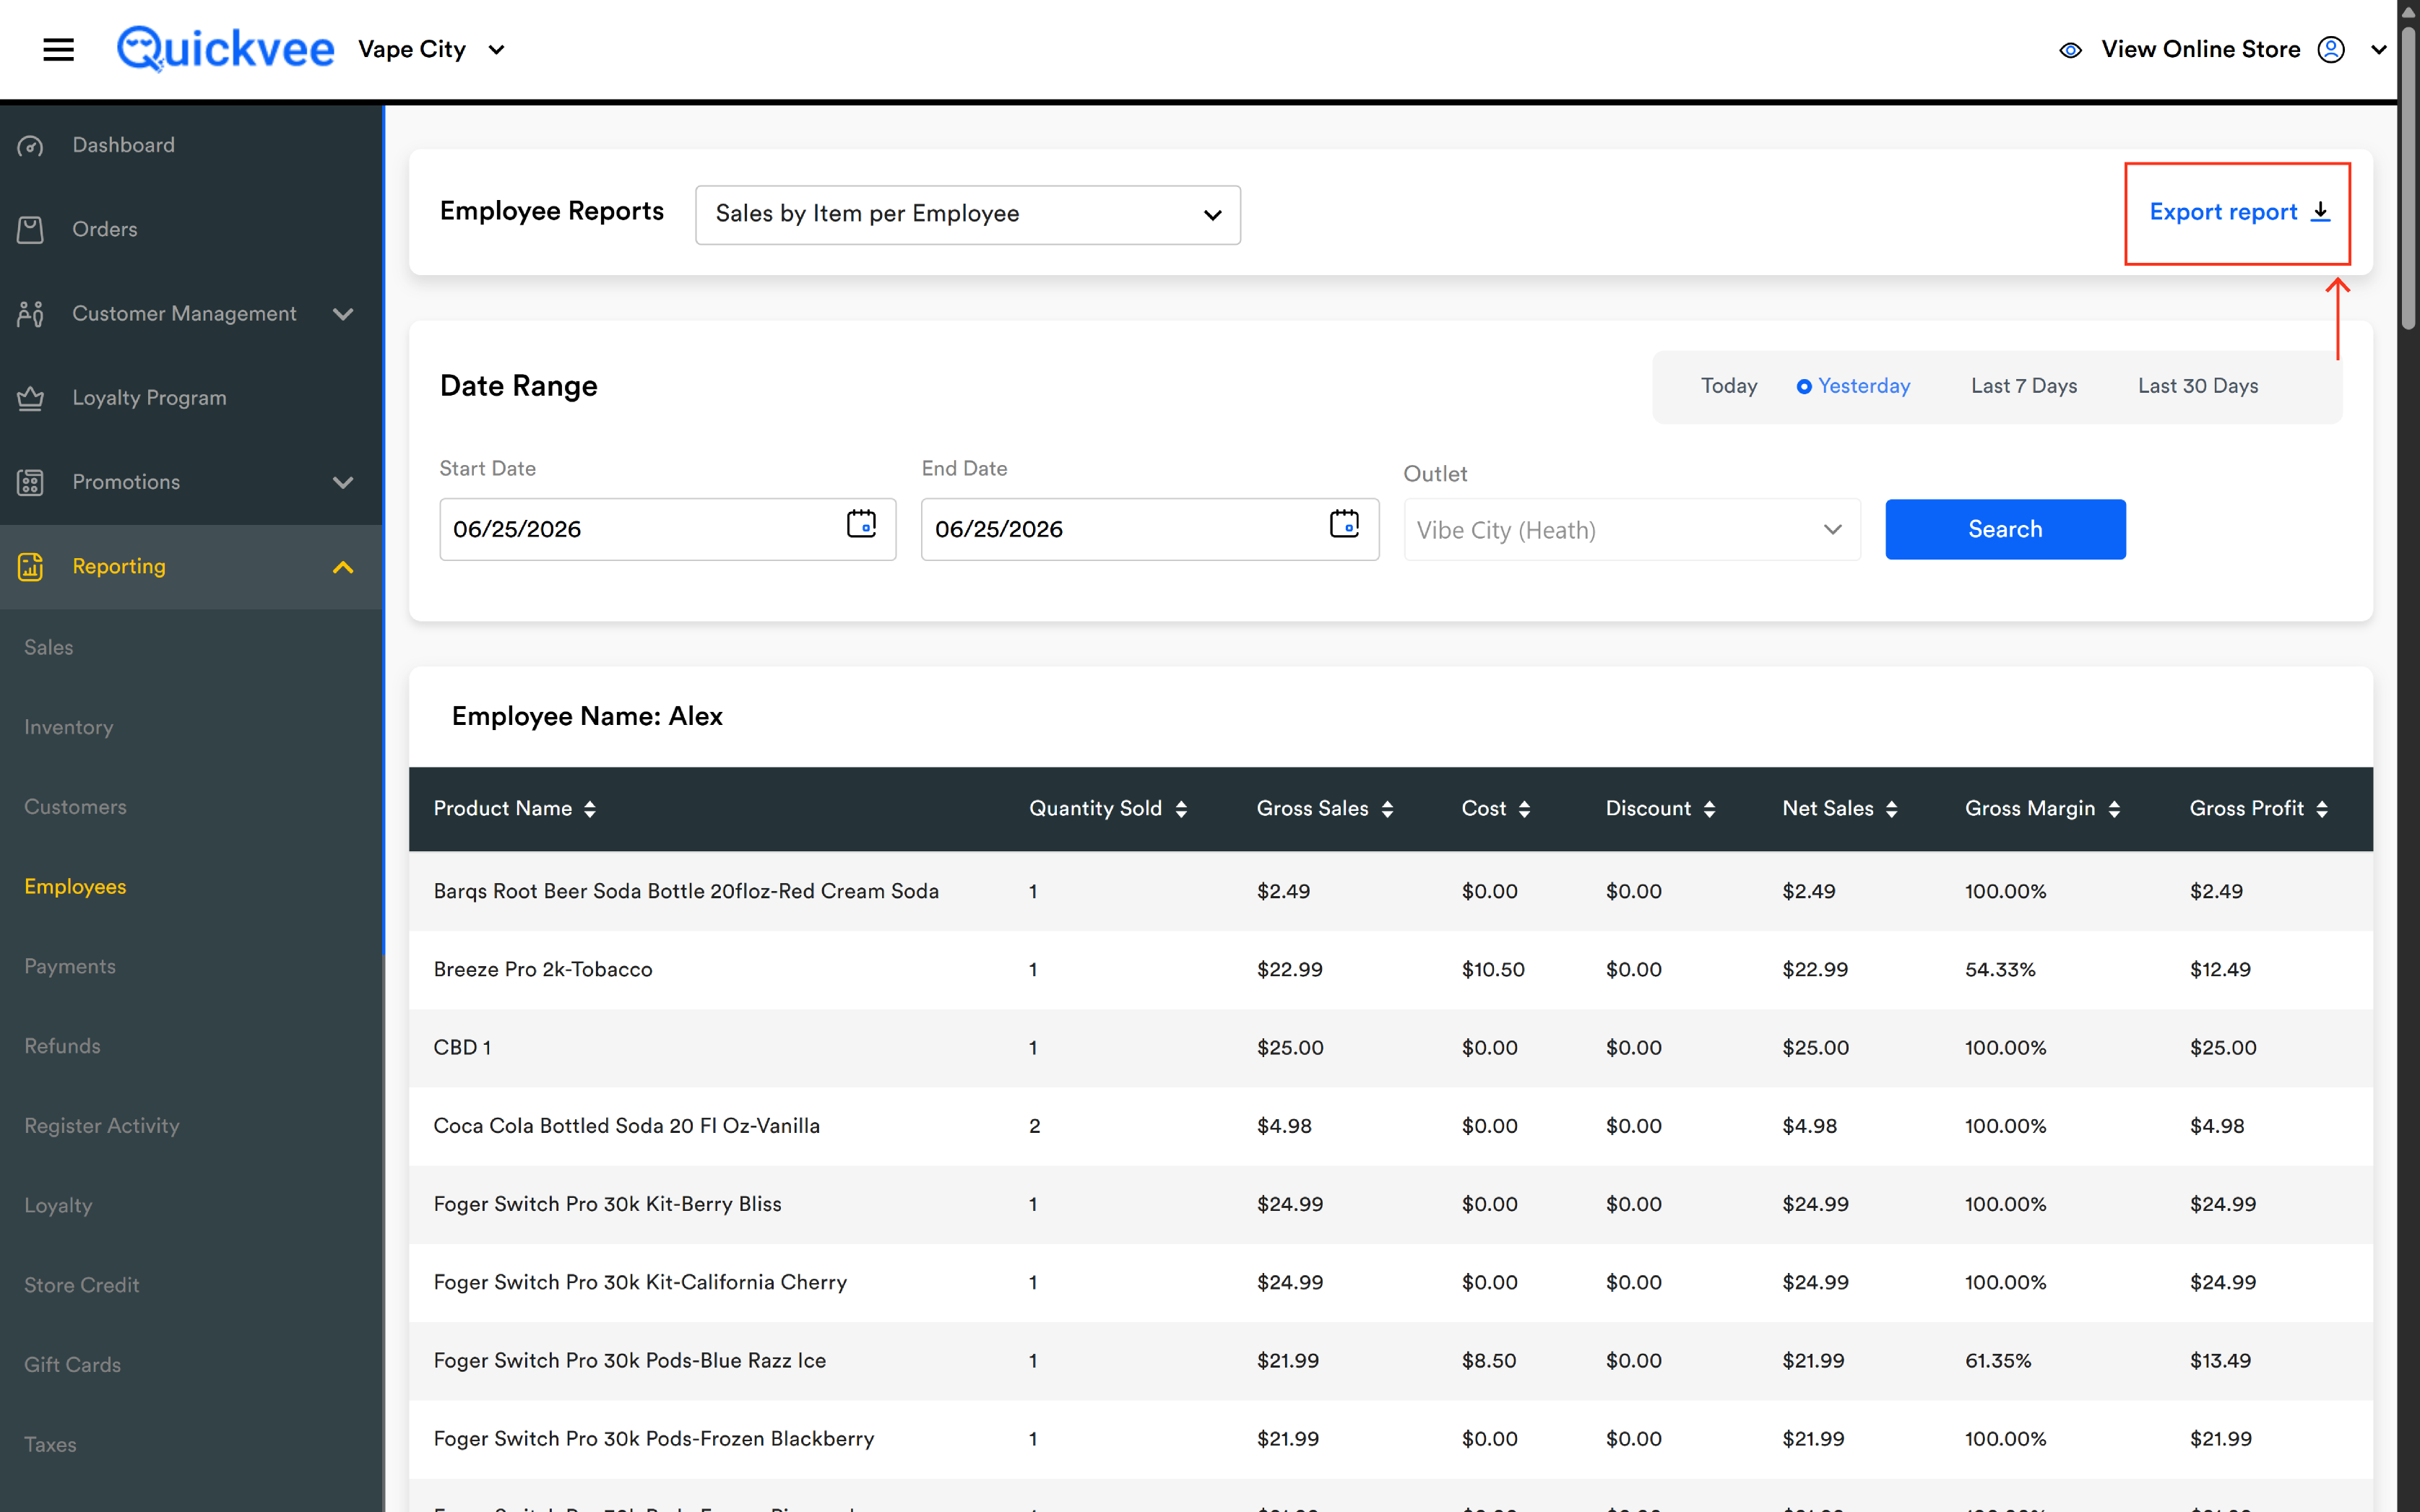This screenshot has width=2420, height=1512.
Task: Sort by Quantity Sold arrows
Action: 1182,809
